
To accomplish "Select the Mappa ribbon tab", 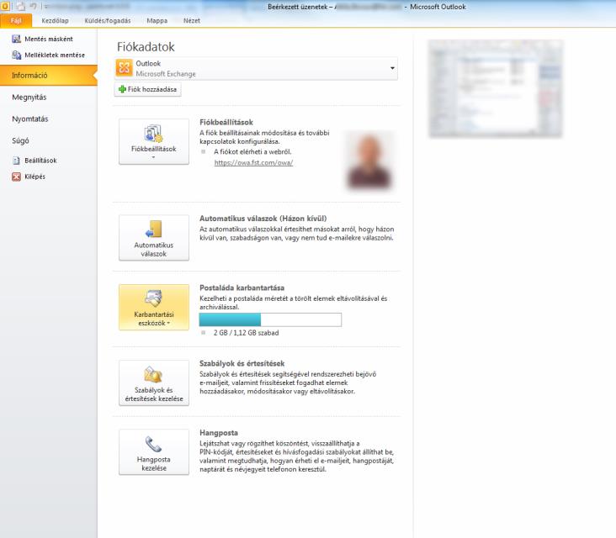I will point(157,21).
